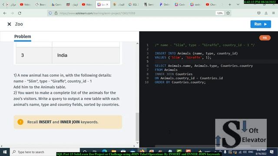Click the problem panel vertical scrollbar thumb
This screenshot has height=156, width=278.
137,127
